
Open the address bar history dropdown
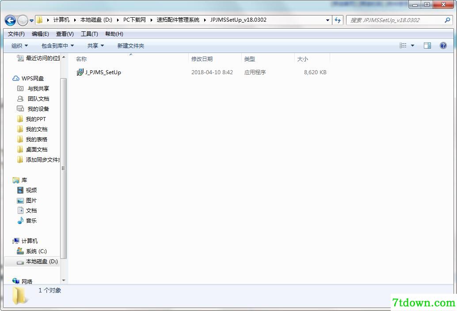coord(328,20)
